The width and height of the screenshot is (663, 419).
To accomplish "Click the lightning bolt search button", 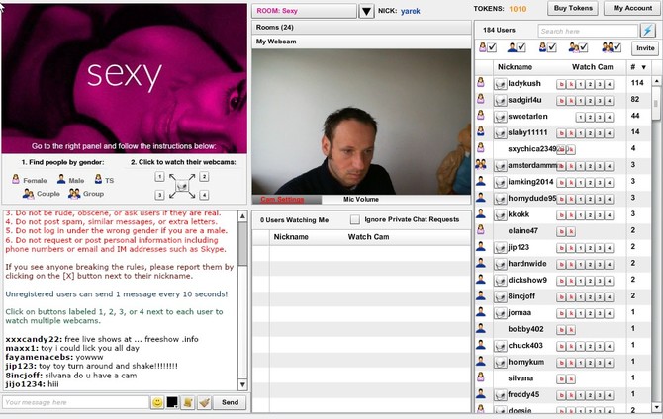I will [x=647, y=31].
